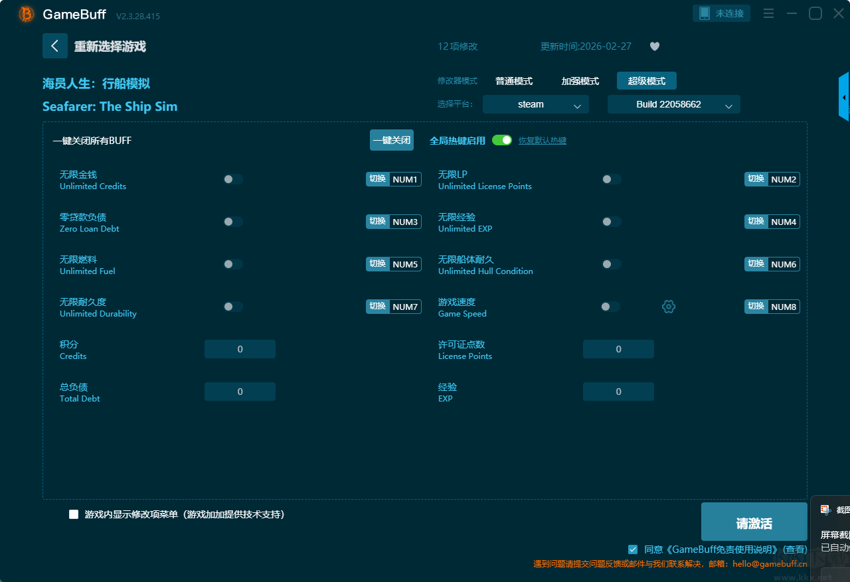Toggle Unlimited Durability switch
Screen dimensions: 850x582
[233, 307]
